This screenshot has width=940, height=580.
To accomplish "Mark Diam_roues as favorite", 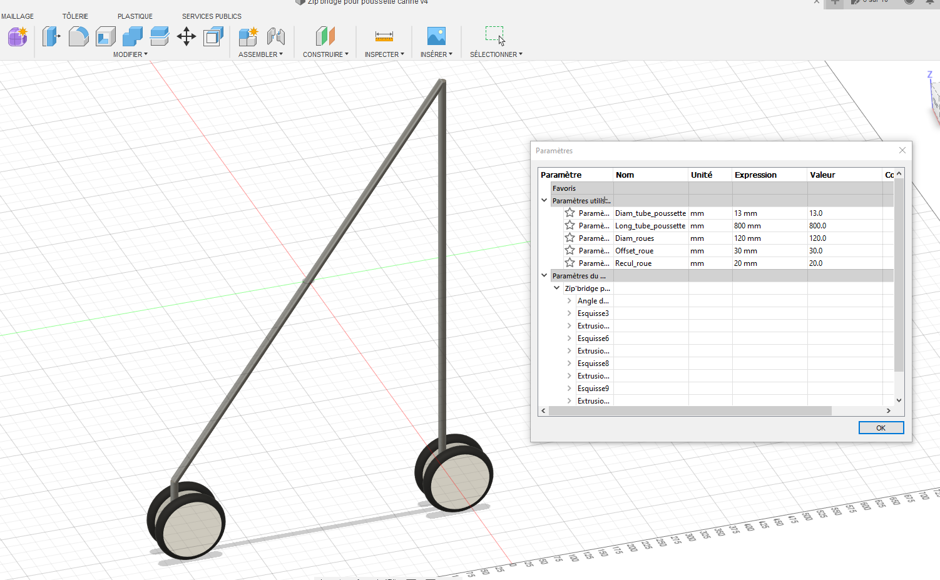I will (x=570, y=238).
